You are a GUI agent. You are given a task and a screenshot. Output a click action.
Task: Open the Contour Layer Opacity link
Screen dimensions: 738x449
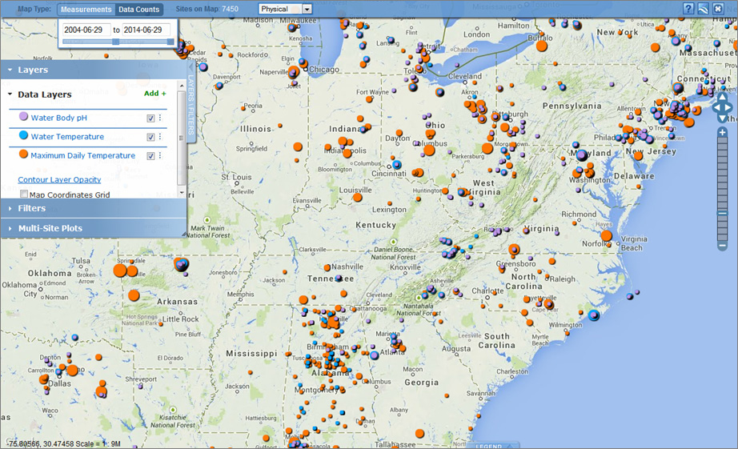[x=59, y=179]
